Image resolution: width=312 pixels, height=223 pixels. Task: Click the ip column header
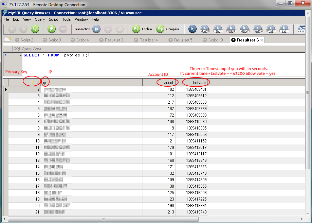(92, 83)
